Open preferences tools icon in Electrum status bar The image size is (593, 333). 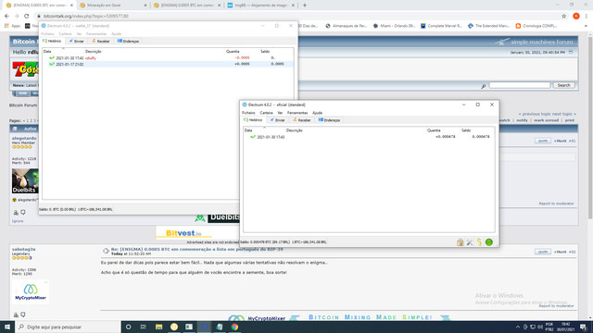click(x=470, y=242)
